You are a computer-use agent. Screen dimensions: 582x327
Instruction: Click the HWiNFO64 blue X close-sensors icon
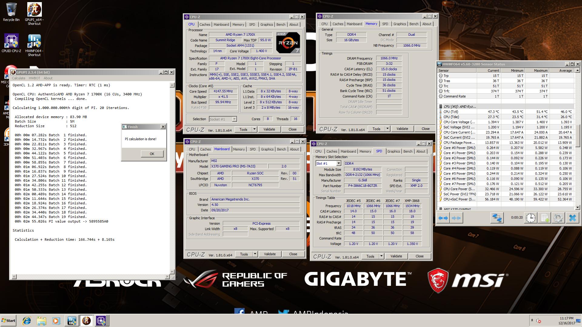coord(572,218)
